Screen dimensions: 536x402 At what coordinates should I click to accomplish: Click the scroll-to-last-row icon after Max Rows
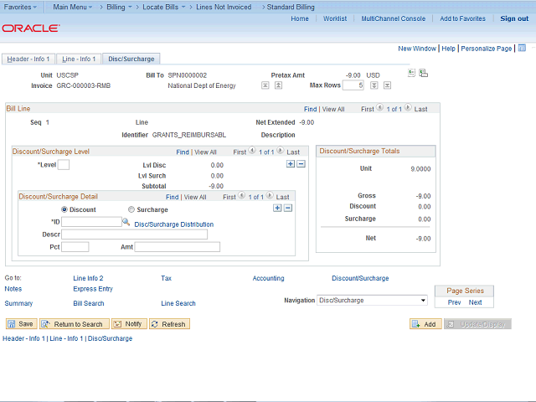[387, 85]
